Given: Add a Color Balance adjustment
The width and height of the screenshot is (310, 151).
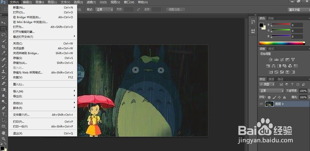Looking at the screenshot, I should [x=274, y=66].
